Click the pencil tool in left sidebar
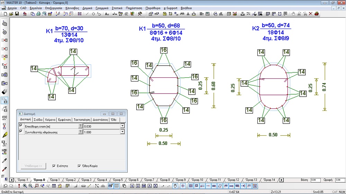The width and height of the screenshot is (346, 194). pos(4,135)
